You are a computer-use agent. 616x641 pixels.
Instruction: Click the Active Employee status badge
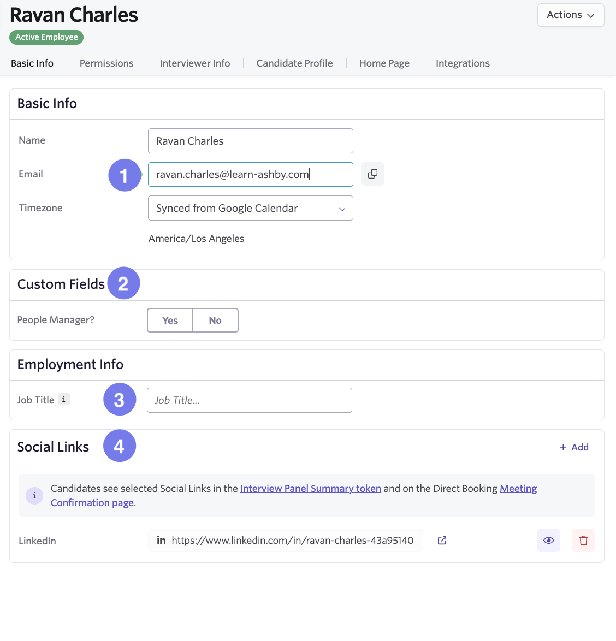pyautogui.click(x=46, y=37)
